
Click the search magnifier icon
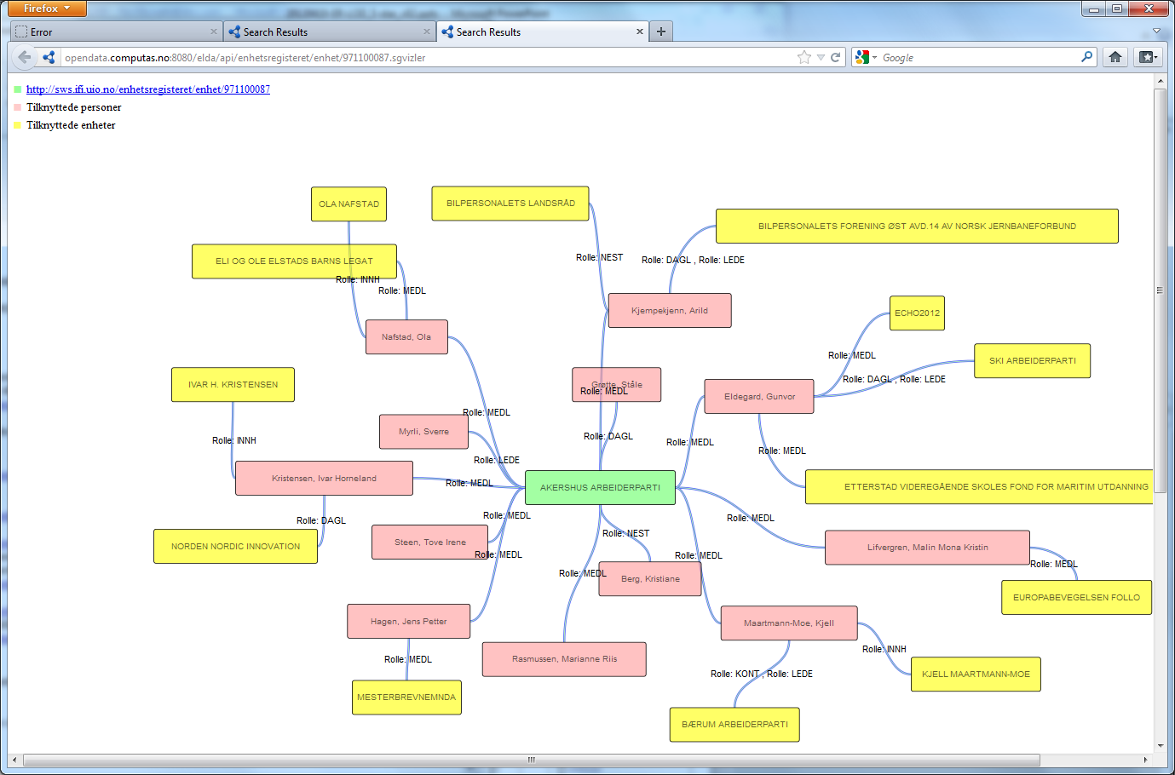1086,57
